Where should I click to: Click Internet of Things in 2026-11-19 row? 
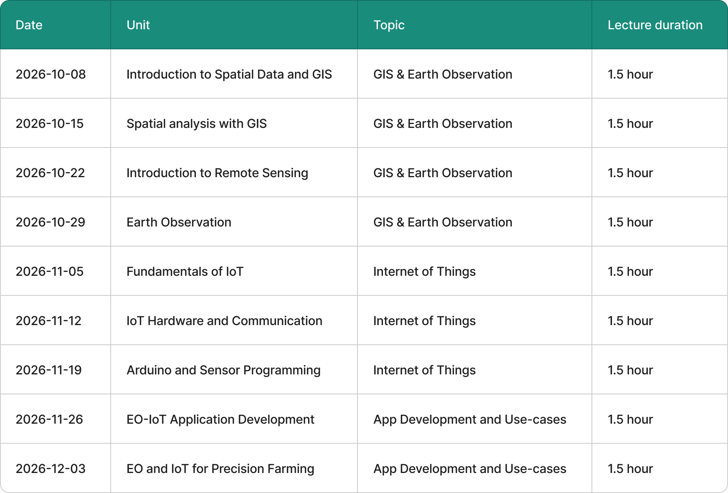(x=425, y=370)
